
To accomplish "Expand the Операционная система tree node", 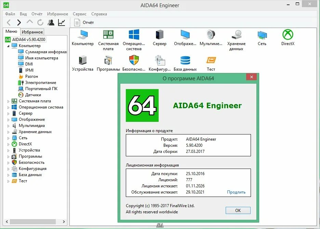I will click(8, 108).
